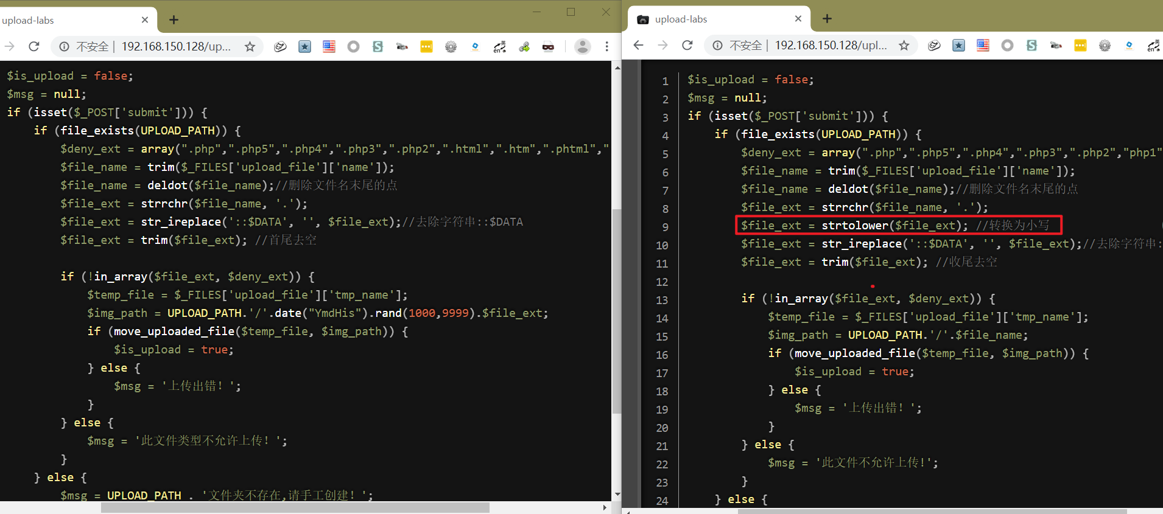Click the horizontal scroll right arrow in left browser

pyautogui.click(x=605, y=507)
